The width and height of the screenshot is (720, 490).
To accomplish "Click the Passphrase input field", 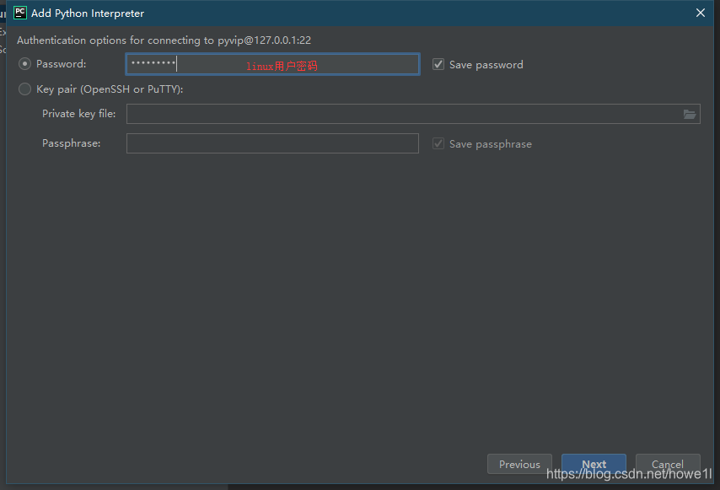I will pos(273,143).
